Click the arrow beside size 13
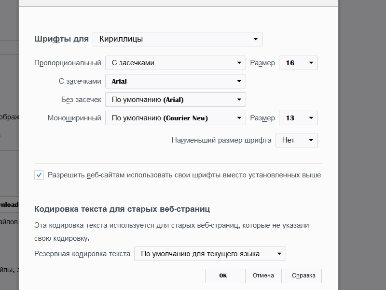The width and height of the screenshot is (386, 290). pyautogui.click(x=311, y=118)
